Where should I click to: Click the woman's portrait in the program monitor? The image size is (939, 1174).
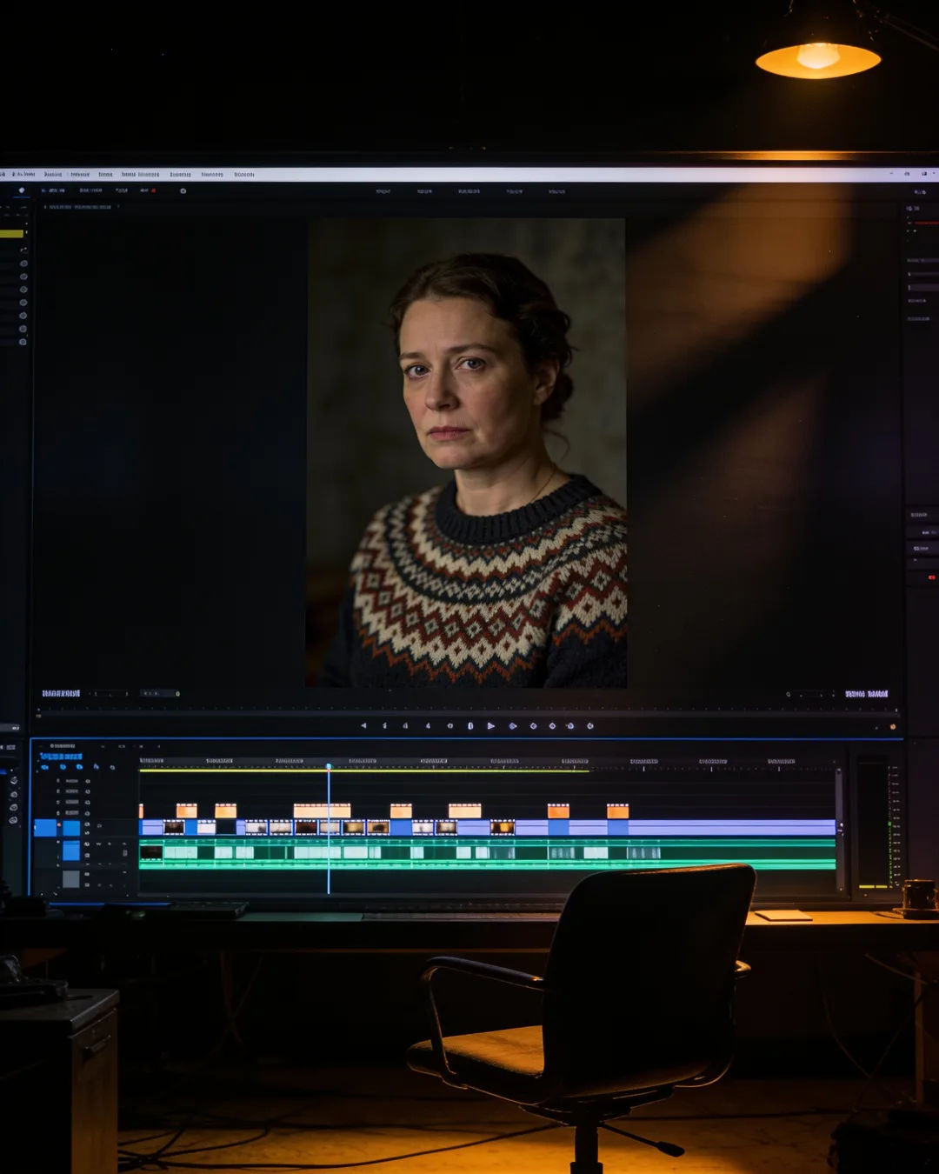click(x=466, y=453)
